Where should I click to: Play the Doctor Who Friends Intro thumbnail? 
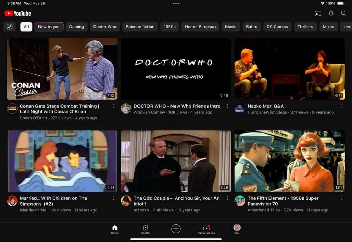click(176, 69)
